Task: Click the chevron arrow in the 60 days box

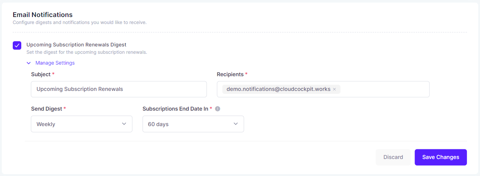Action: pos(236,124)
